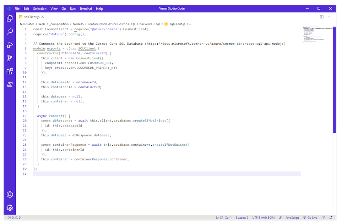Click the Web breadcrumb
The height and width of the screenshot is (224, 341).
42,24
